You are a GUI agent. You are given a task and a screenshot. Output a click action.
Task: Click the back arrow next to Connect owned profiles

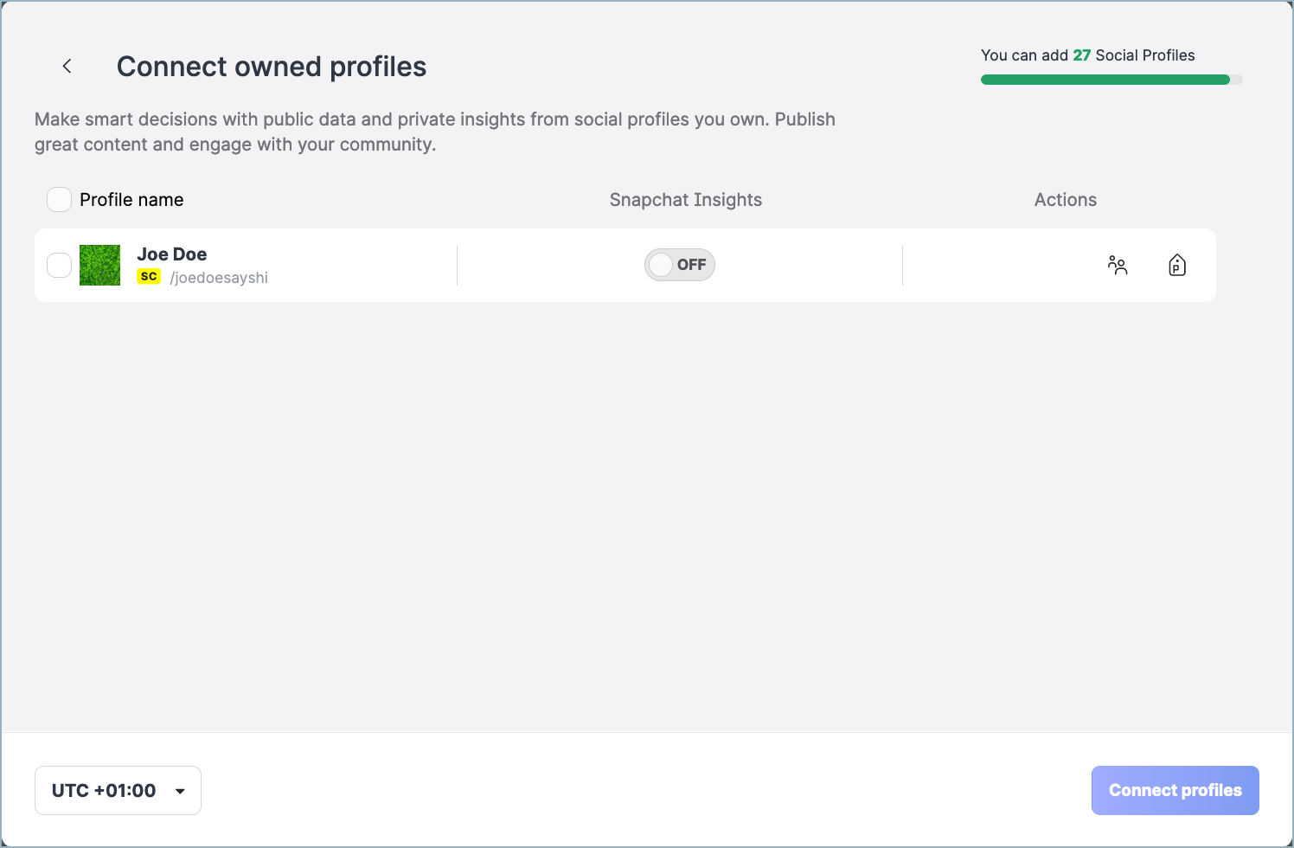(67, 66)
